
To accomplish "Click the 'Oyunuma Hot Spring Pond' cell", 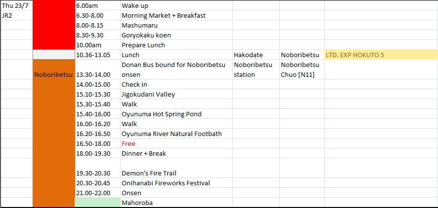I will 176,114.
